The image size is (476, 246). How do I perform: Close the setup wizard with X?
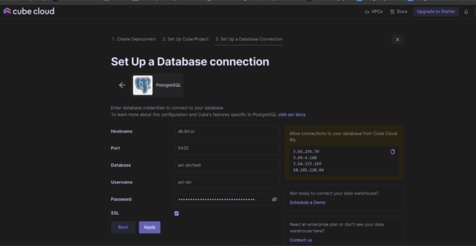coord(397,40)
